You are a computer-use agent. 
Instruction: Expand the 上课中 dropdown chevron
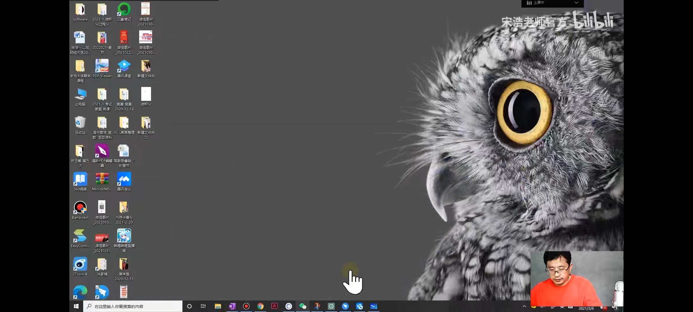click(x=576, y=3)
